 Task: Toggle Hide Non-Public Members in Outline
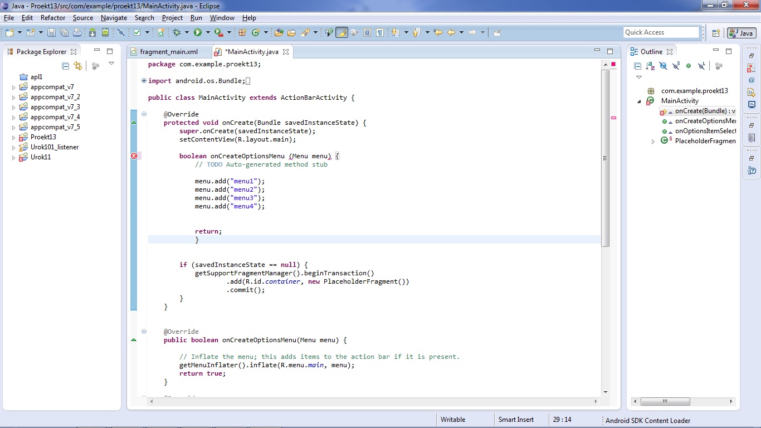(x=689, y=66)
